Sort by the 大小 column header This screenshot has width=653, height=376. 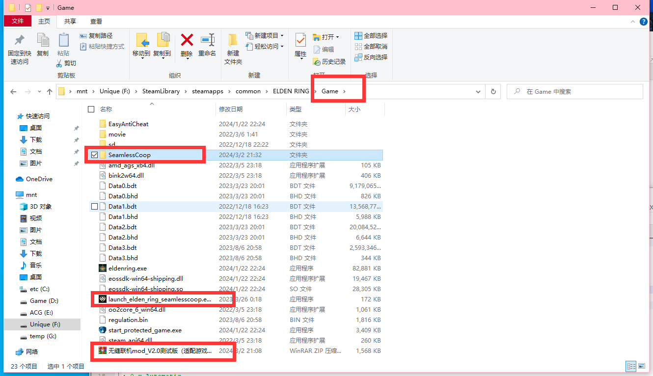(354, 109)
